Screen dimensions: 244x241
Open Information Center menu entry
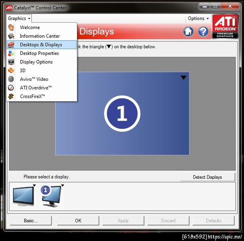pos(42,36)
